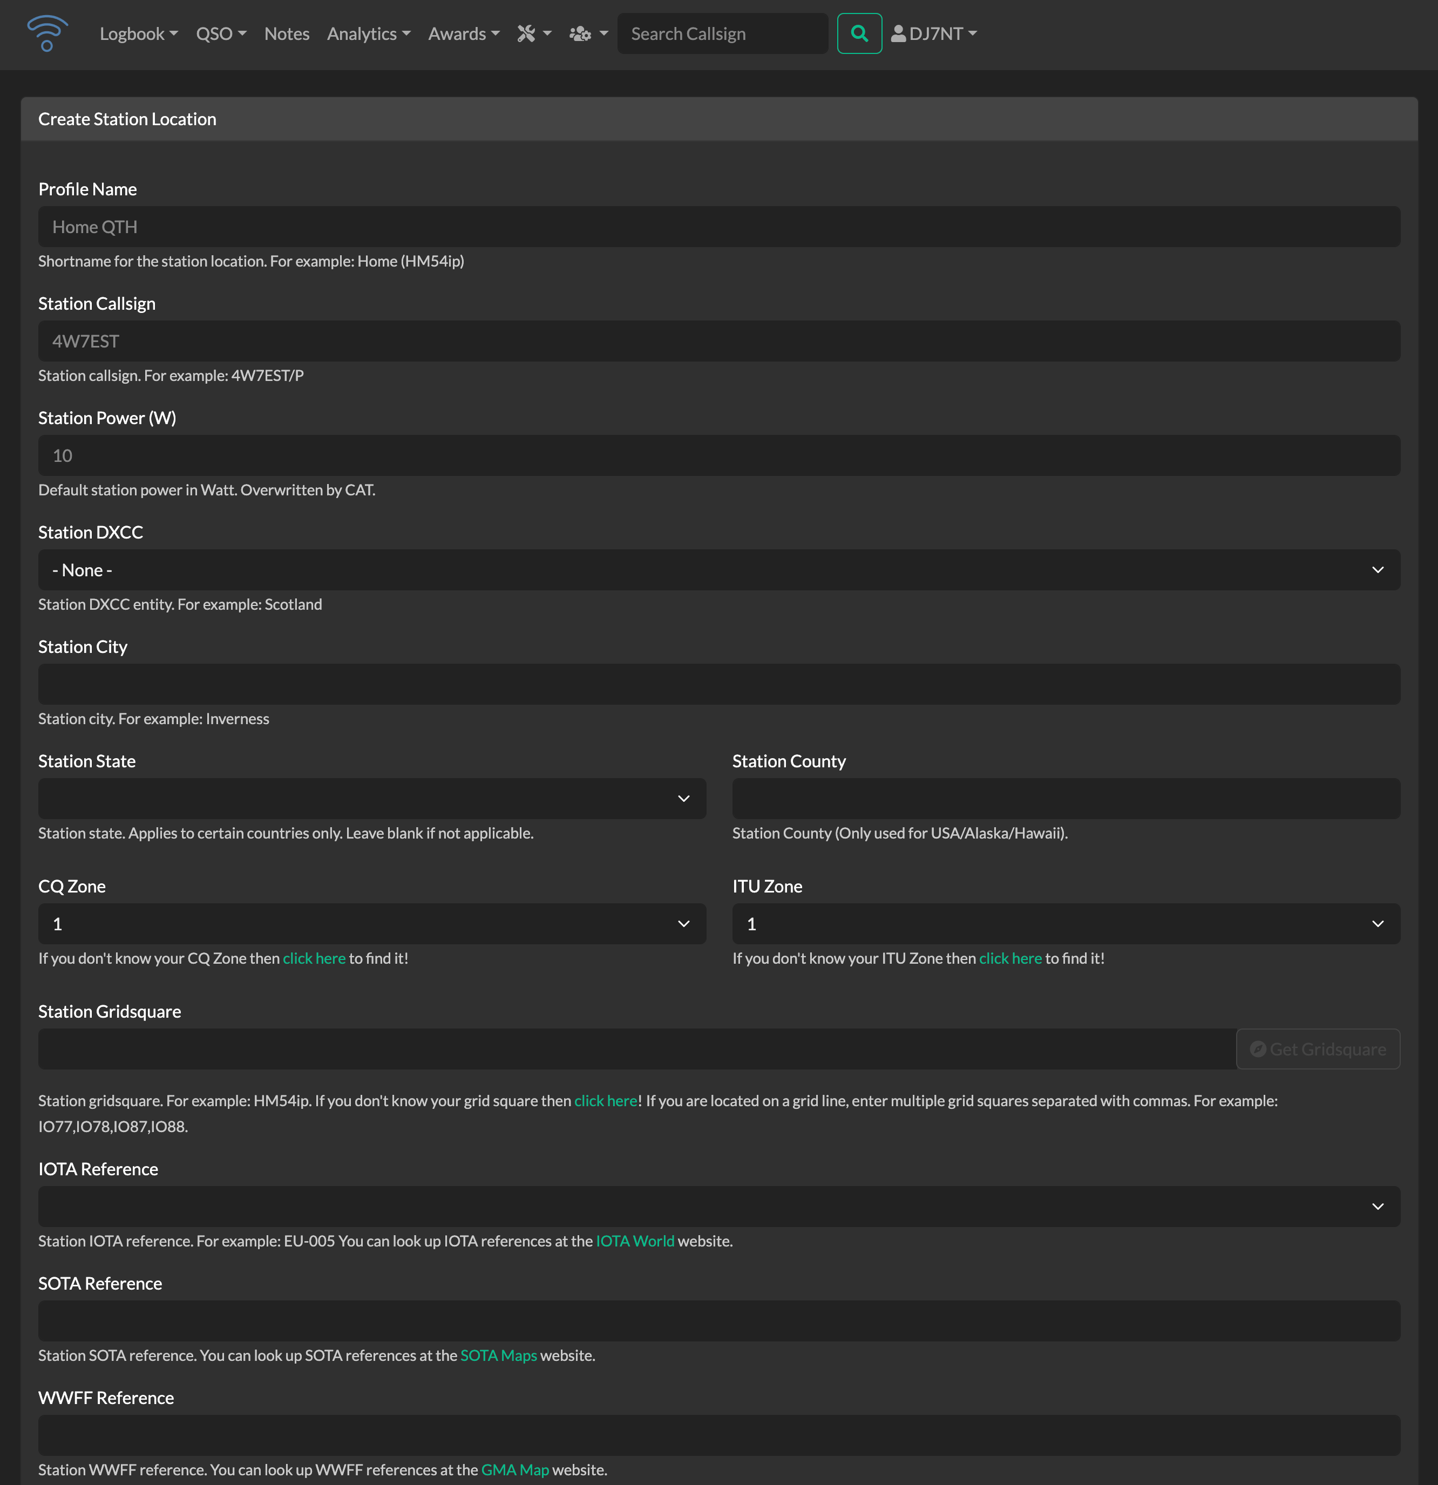Click the Search Callsign field
1438x1485 pixels.
722,33
